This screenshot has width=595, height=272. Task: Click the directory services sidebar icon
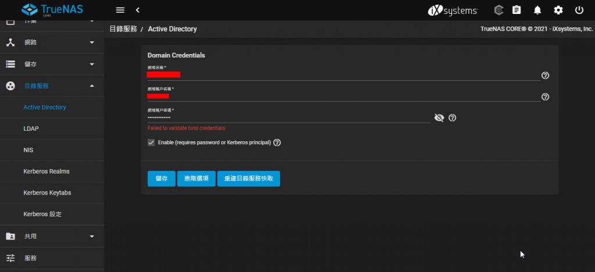(10, 86)
